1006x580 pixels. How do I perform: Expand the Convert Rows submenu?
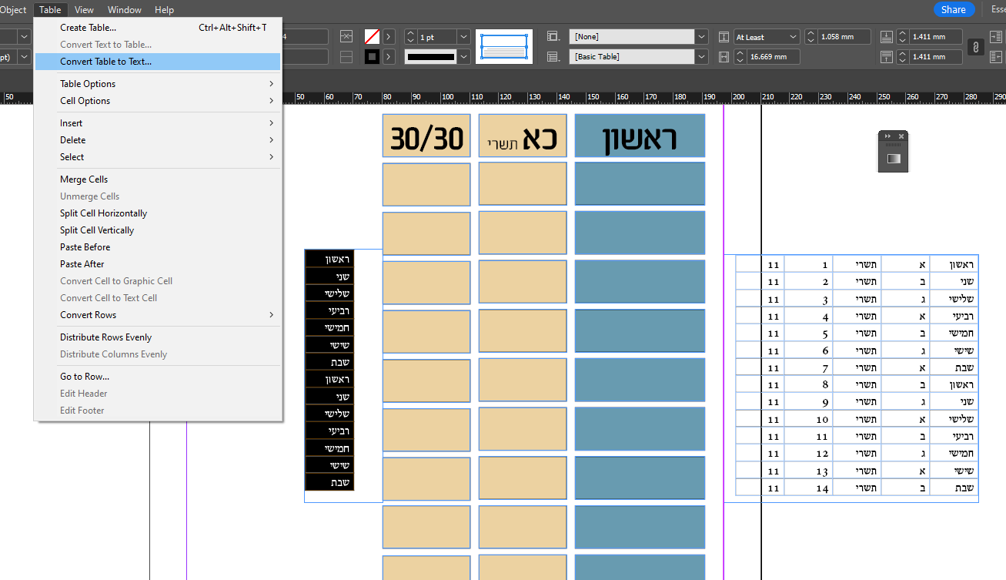pyautogui.click(x=158, y=315)
